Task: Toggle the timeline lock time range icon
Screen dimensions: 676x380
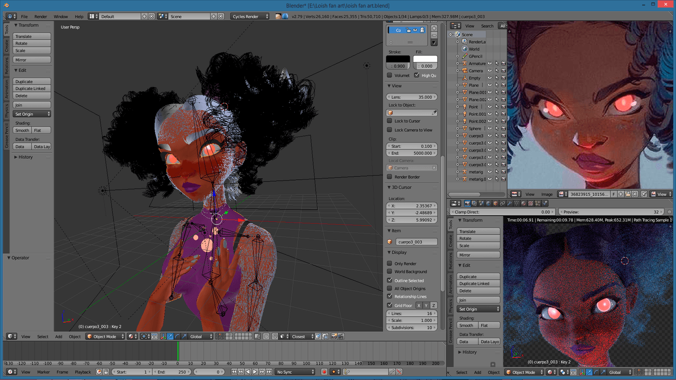Action: [x=106, y=372]
